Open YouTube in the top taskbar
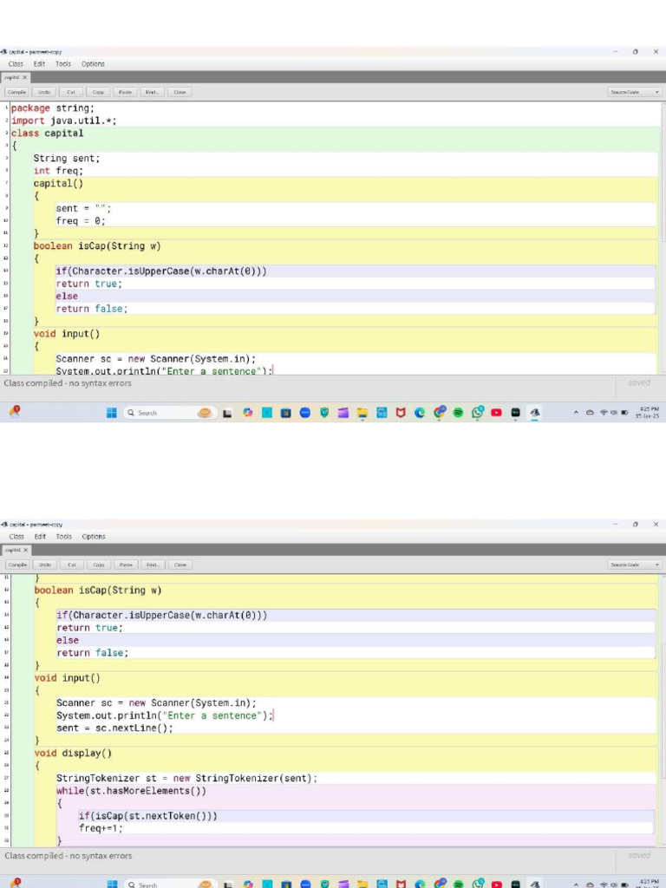Image resolution: width=666 pixels, height=888 pixels. [x=497, y=413]
